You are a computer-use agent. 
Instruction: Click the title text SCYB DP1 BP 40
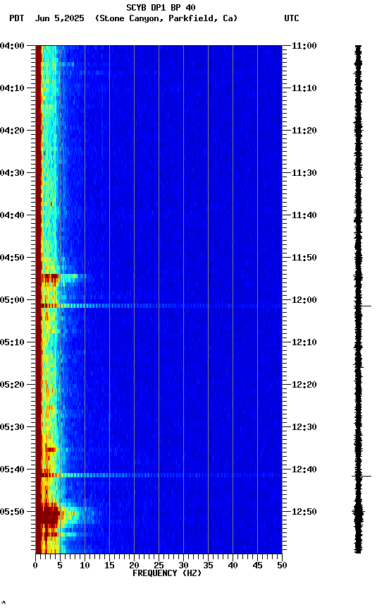(161, 7)
